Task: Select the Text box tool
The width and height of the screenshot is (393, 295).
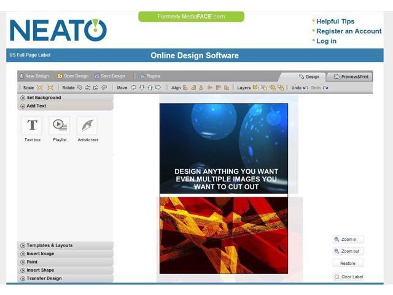Action: coord(32,125)
